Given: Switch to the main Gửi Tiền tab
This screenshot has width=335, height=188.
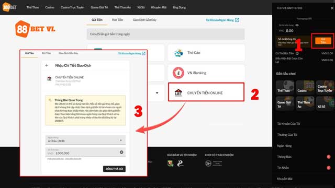Looking at the screenshot, I should (97, 20).
